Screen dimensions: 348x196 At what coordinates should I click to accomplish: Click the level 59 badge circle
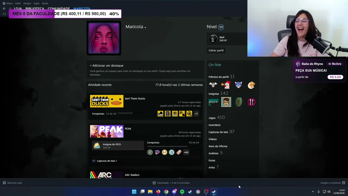(x=221, y=27)
